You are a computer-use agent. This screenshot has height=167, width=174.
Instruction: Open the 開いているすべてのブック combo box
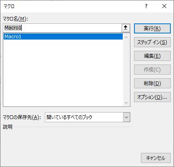coord(88,117)
